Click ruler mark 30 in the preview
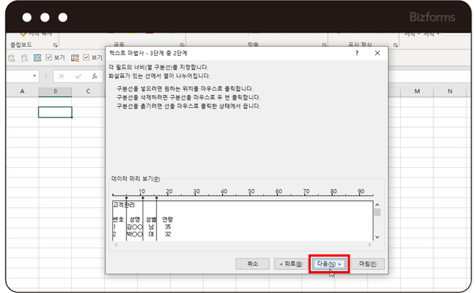The width and height of the screenshot is (476, 293). click(196, 191)
